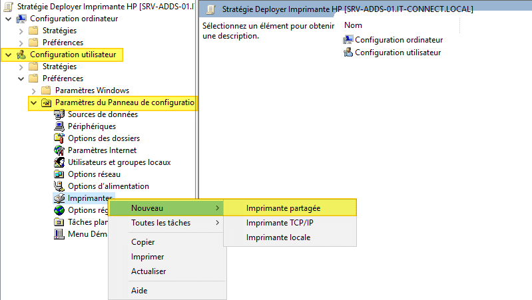Click the Options d'alimentation icon
This screenshot has width=532, height=300.
[59, 186]
